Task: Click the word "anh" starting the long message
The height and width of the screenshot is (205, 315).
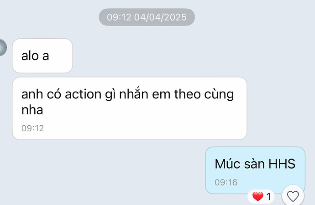Action: (32, 94)
